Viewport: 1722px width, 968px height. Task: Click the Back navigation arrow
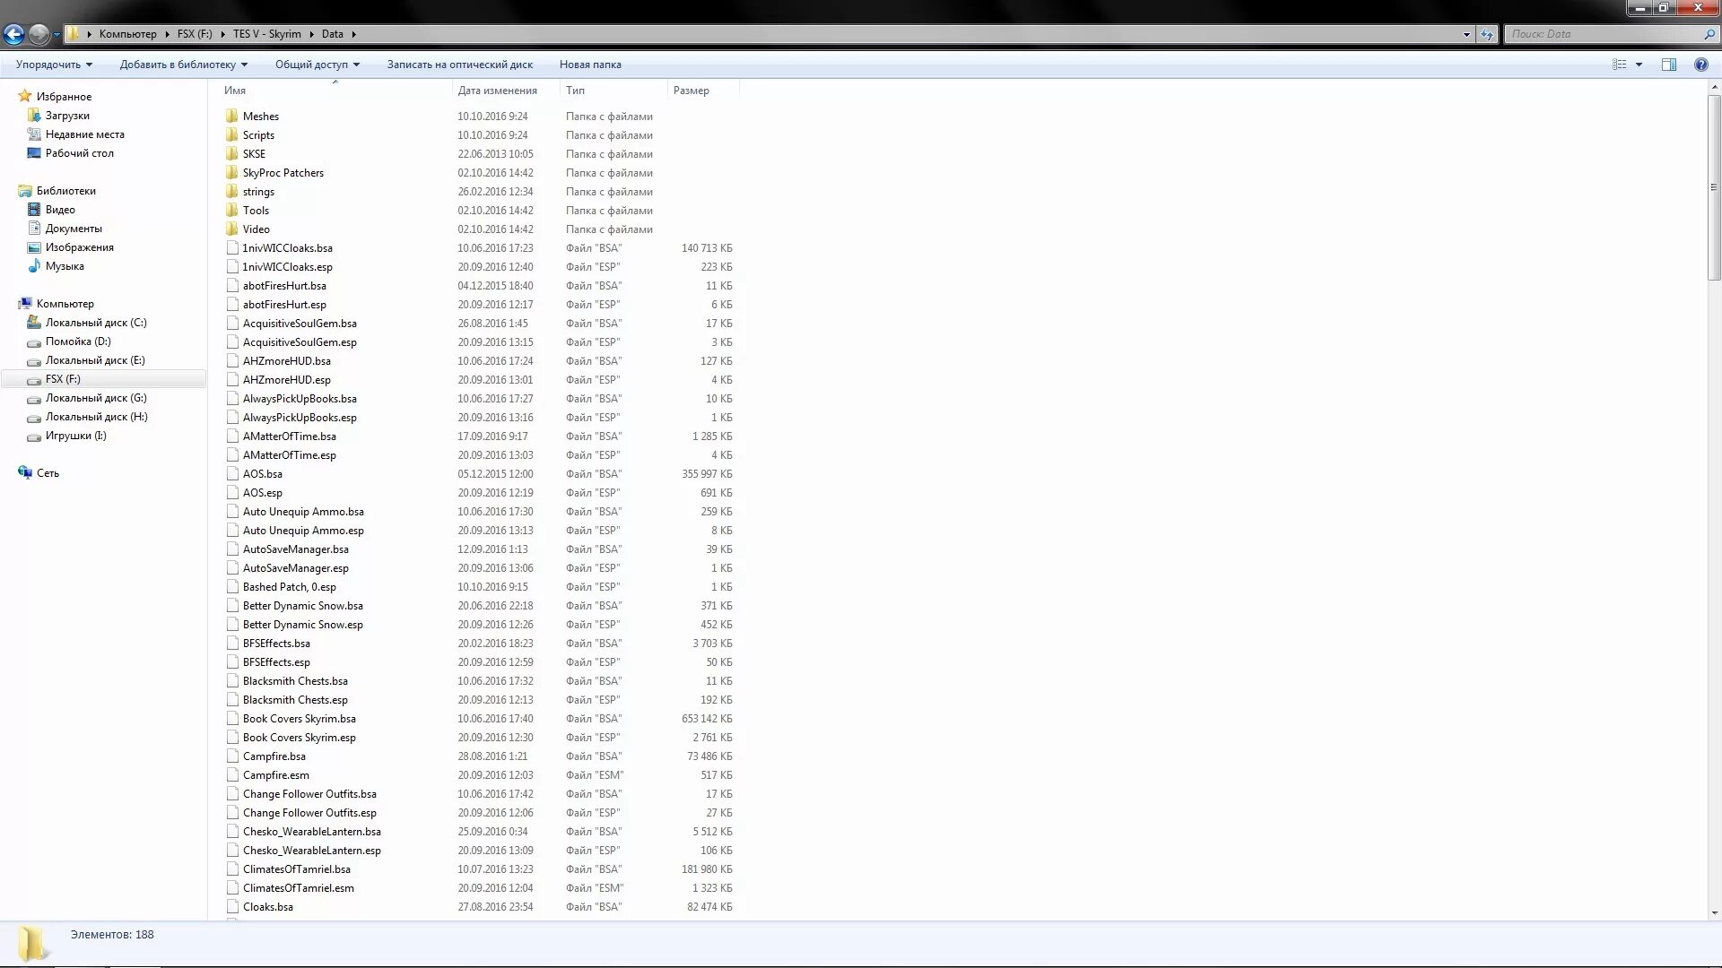click(x=13, y=34)
